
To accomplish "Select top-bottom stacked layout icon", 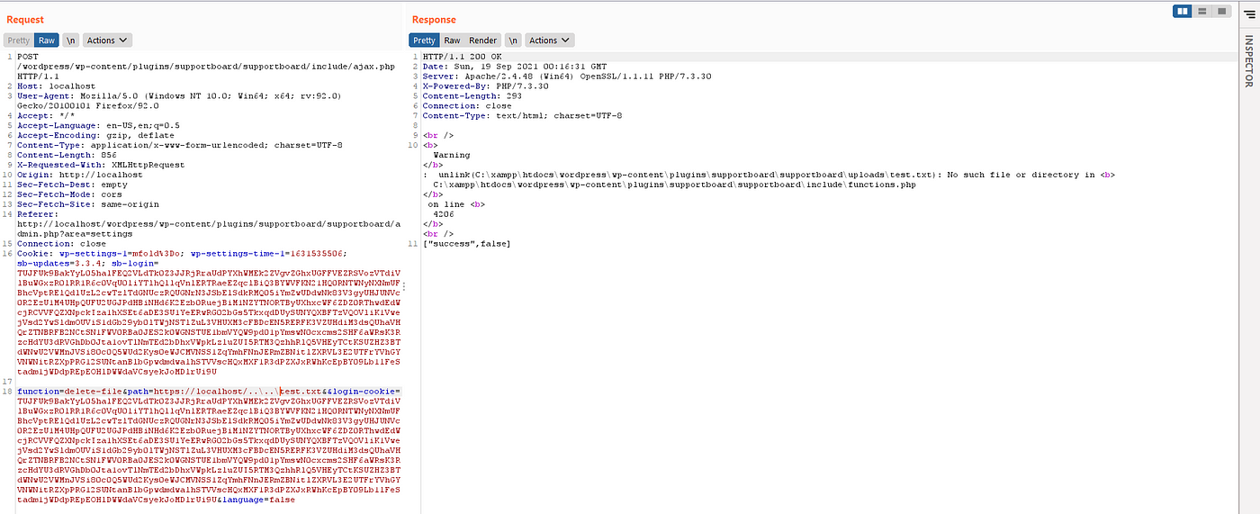I will pos(1202,11).
